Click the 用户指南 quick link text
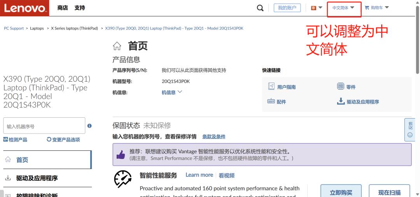 click(x=286, y=87)
